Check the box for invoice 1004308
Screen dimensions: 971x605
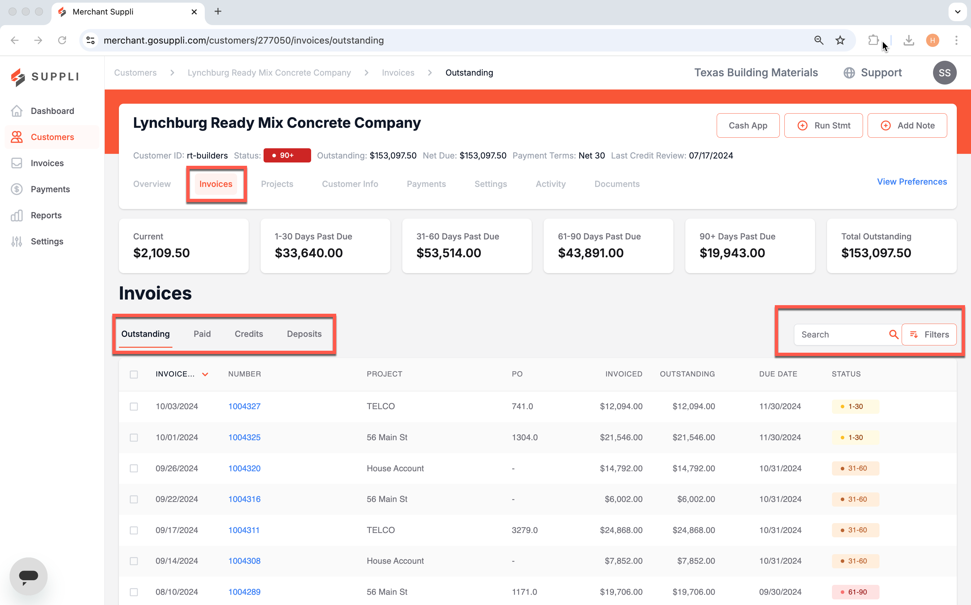click(134, 561)
